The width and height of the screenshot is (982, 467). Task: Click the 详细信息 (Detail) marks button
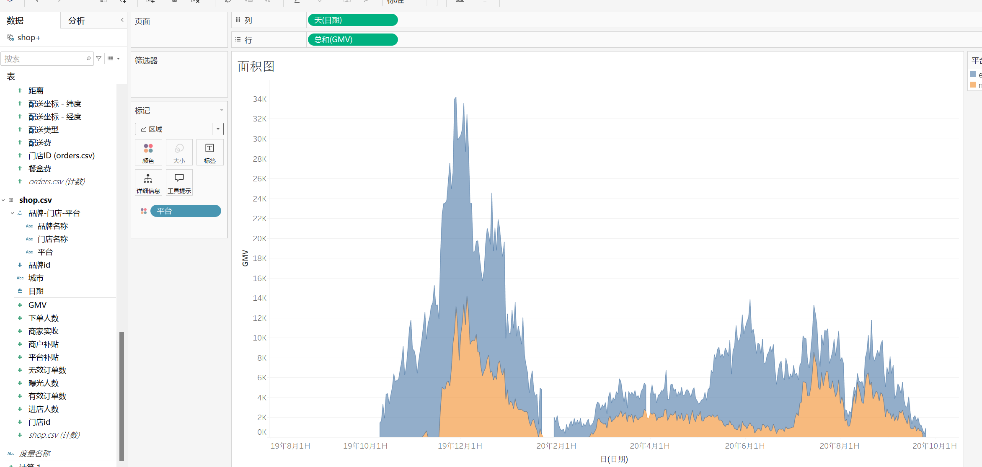click(x=148, y=183)
